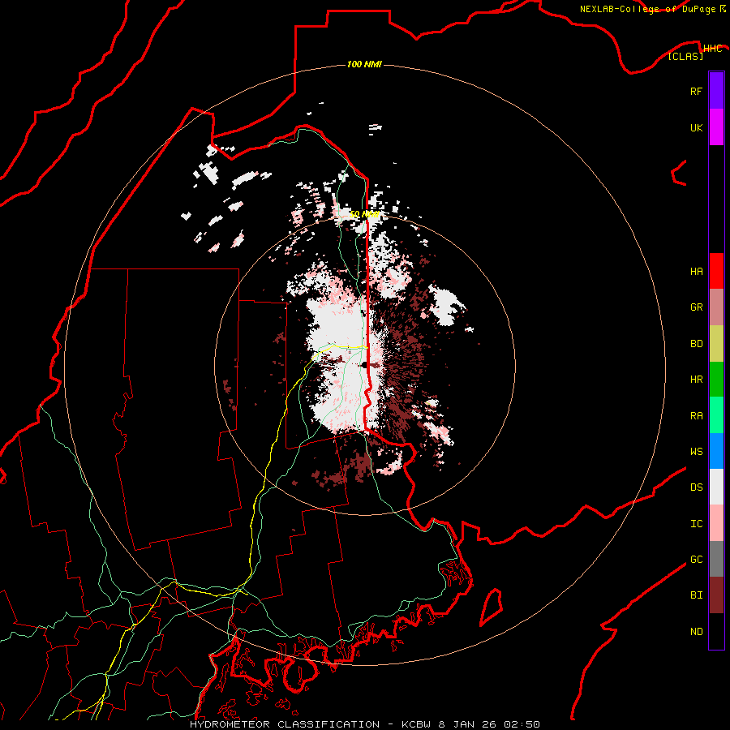Click the BD legend label
The width and height of the screenshot is (730, 730).
tap(696, 343)
